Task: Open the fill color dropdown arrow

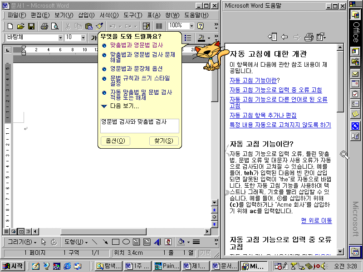Action: pyautogui.click(x=188, y=242)
